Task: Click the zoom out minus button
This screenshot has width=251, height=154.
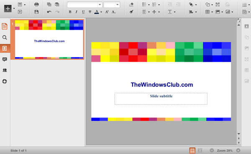Action: [x=212, y=150]
